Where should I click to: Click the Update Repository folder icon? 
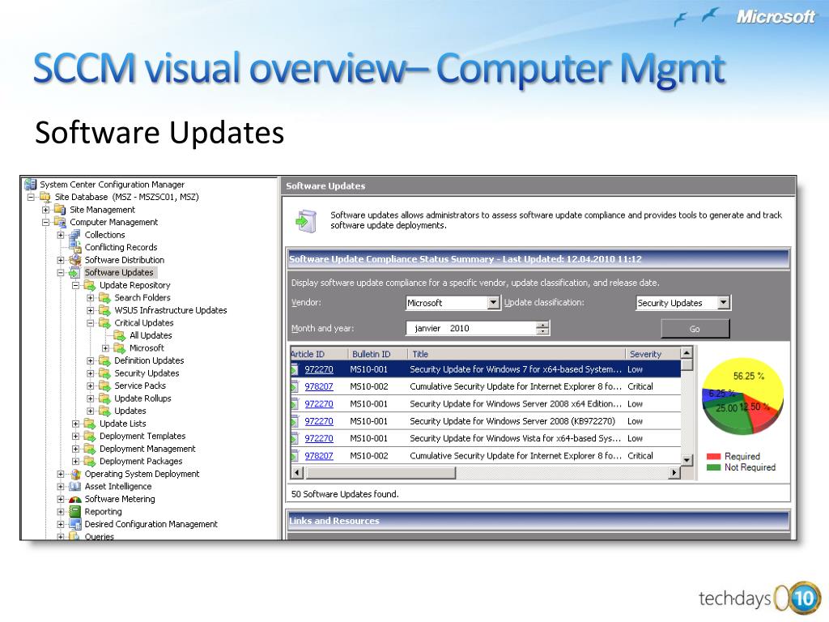[x=90, y=285]
